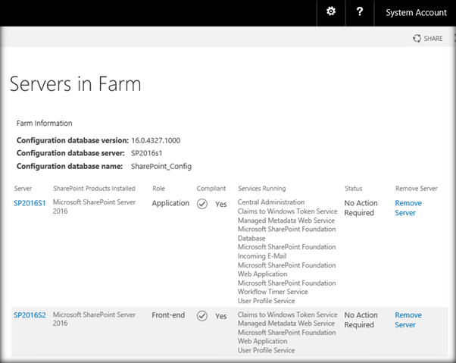Click the compliant checkmark icon for SP2016S2
Screen dimensions: 456x363
coord(202,316)
